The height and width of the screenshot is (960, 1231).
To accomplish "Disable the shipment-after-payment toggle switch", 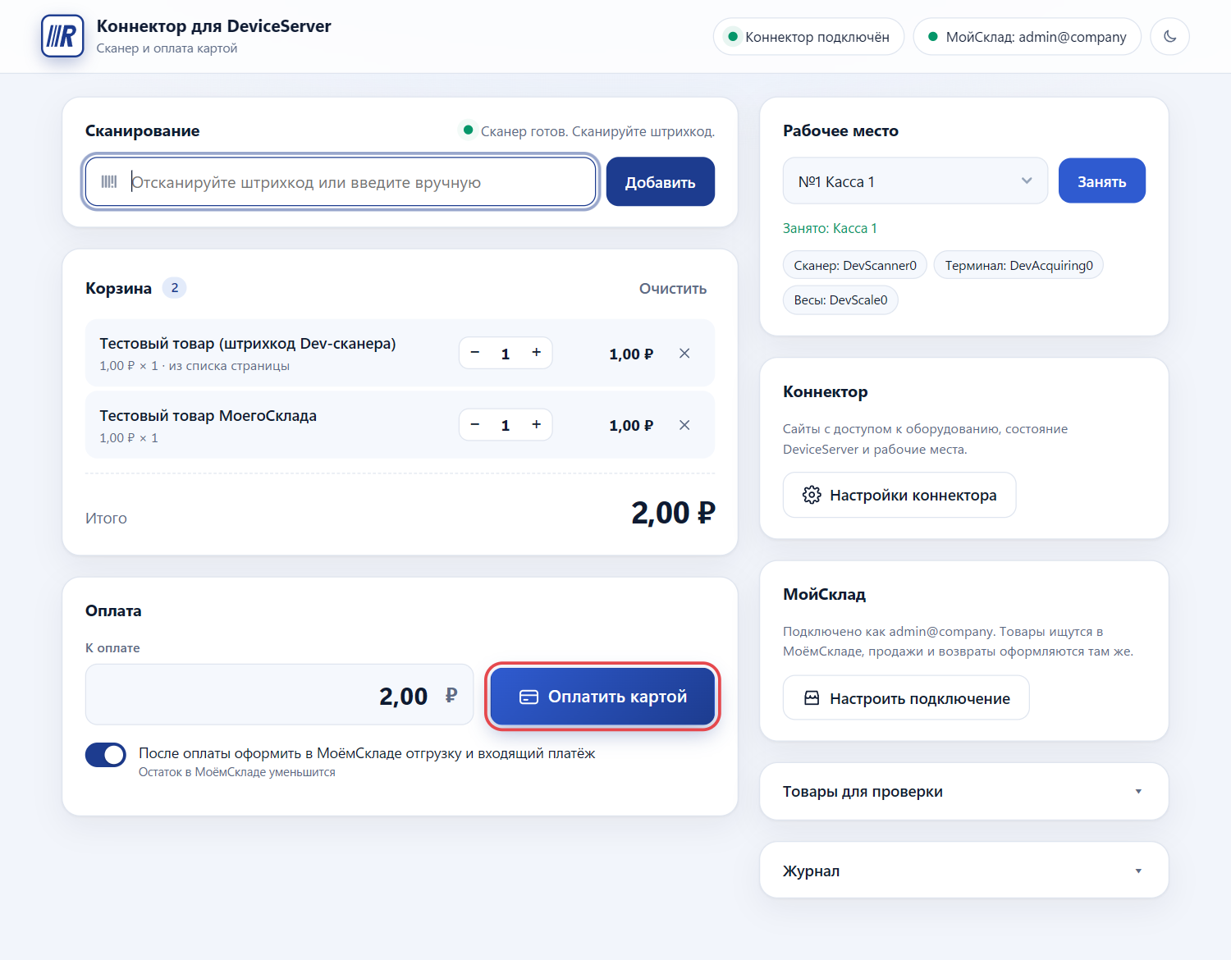I will [x=106, y=755].
